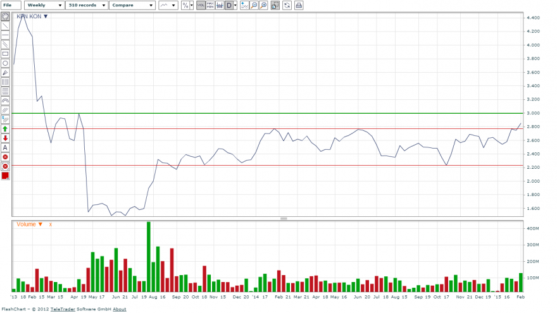Select the fan lines tool
557x313 pixels.
point(5,73)
